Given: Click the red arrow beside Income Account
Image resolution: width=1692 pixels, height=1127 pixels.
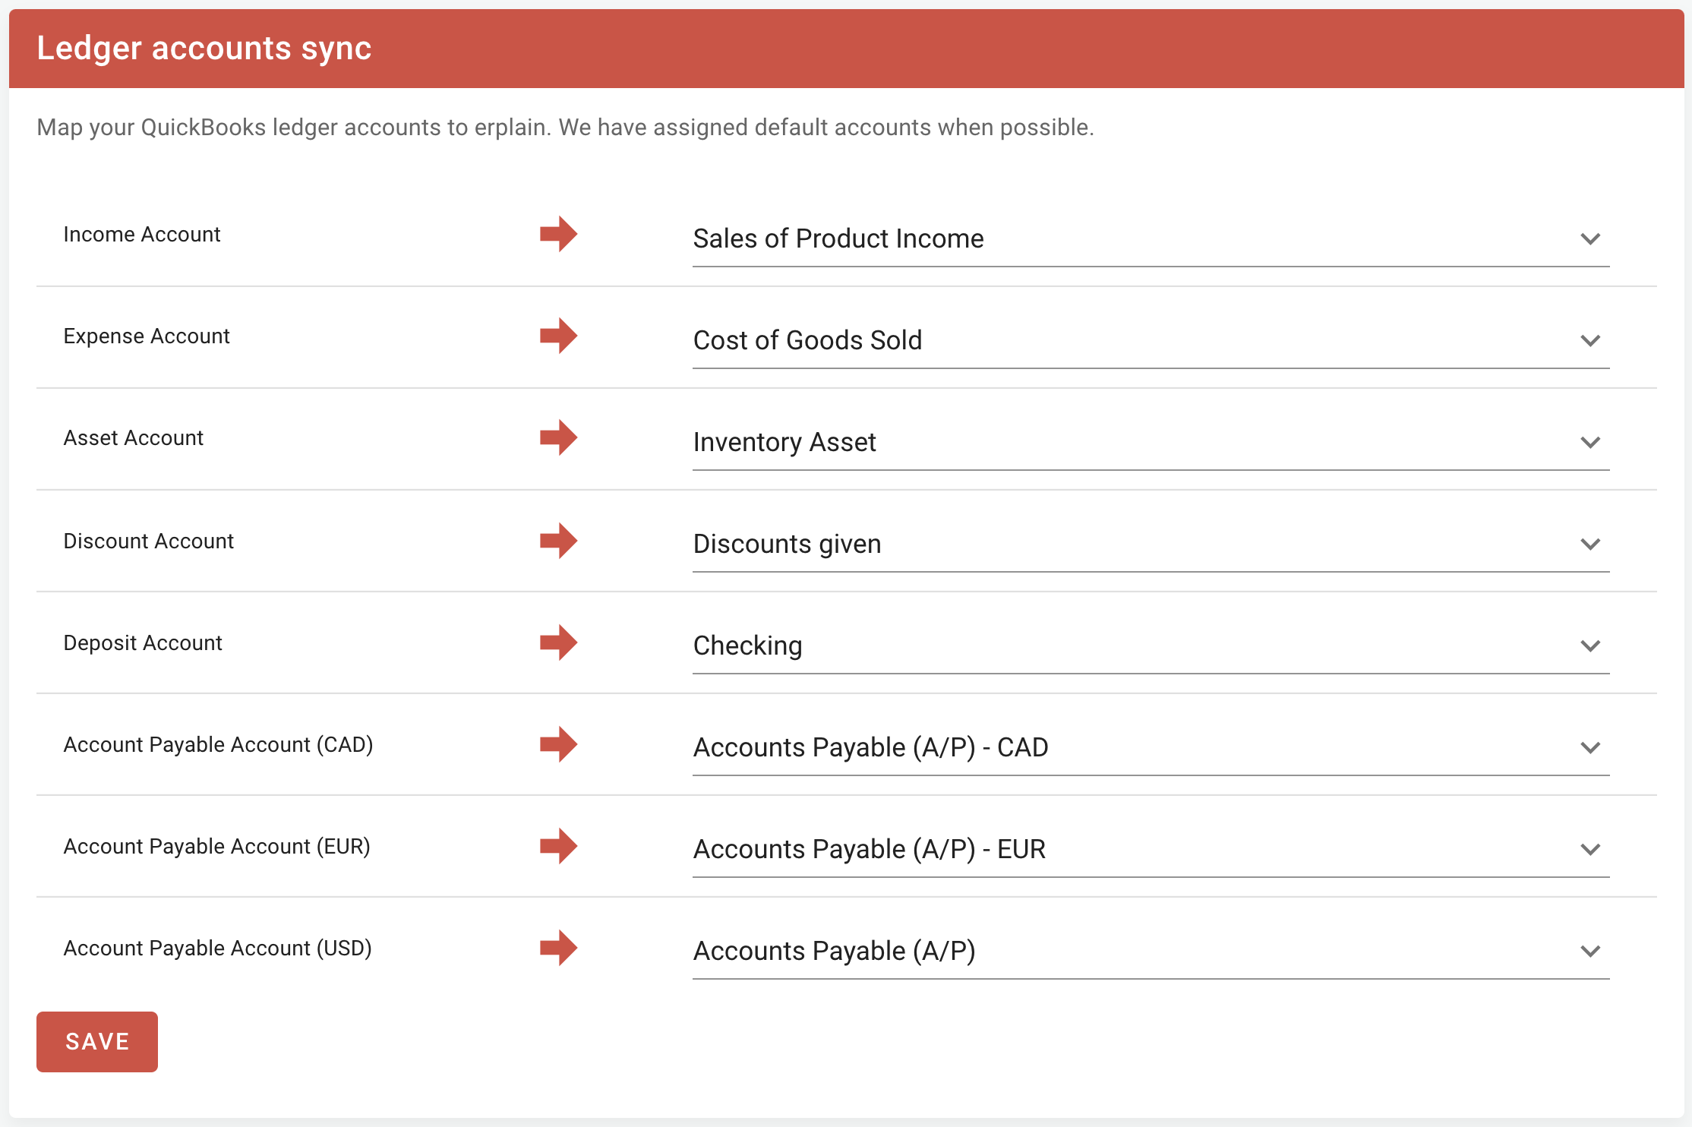Looking at the screenshot, I should point(558,234).
